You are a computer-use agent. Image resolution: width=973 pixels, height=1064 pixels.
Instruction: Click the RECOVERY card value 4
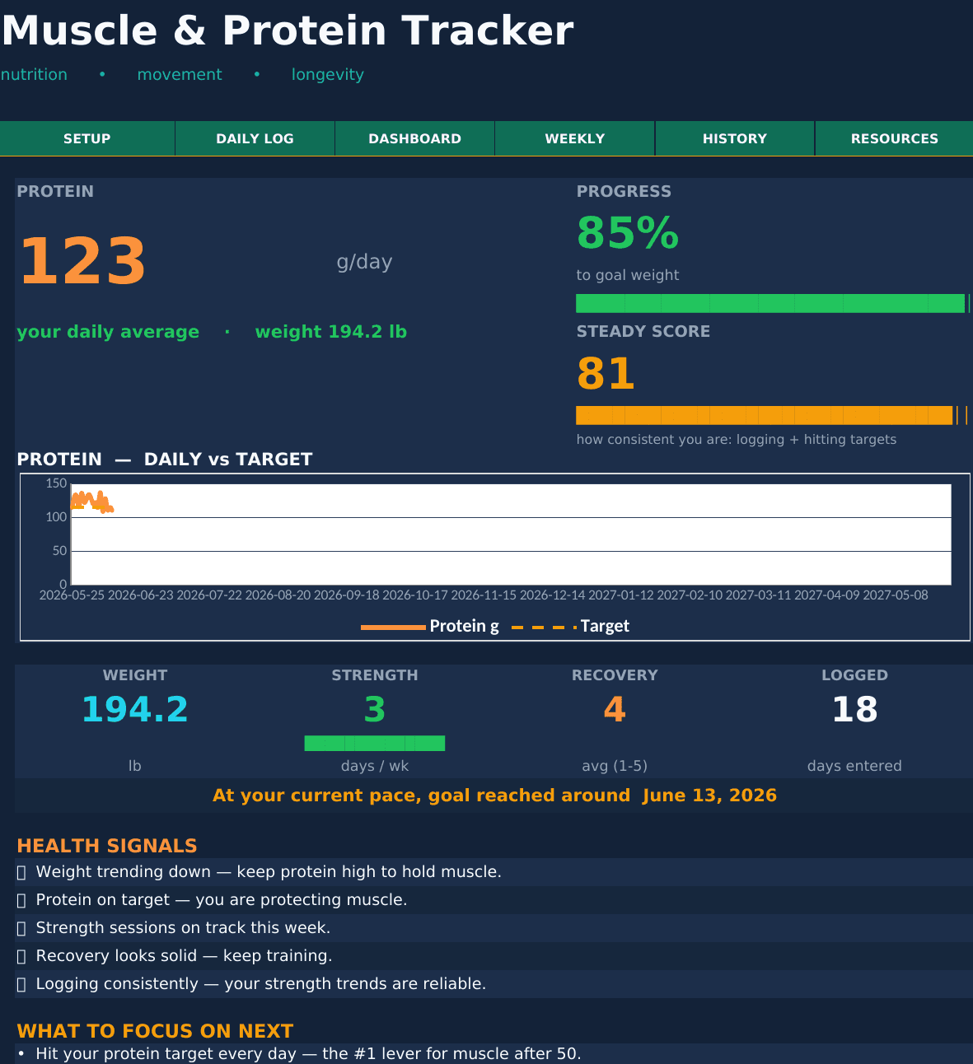[615, 709]
